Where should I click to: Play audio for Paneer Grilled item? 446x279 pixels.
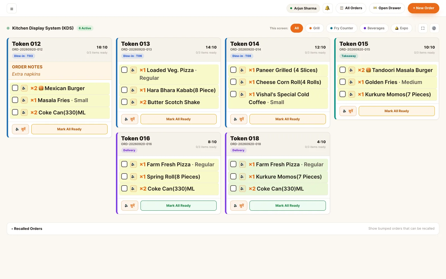point(243,70)
